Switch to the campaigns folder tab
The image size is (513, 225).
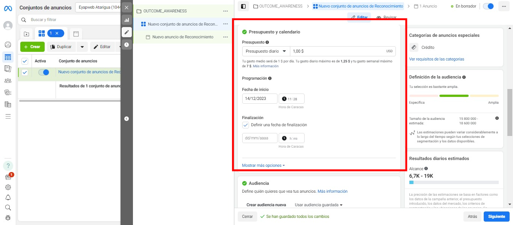26,34
